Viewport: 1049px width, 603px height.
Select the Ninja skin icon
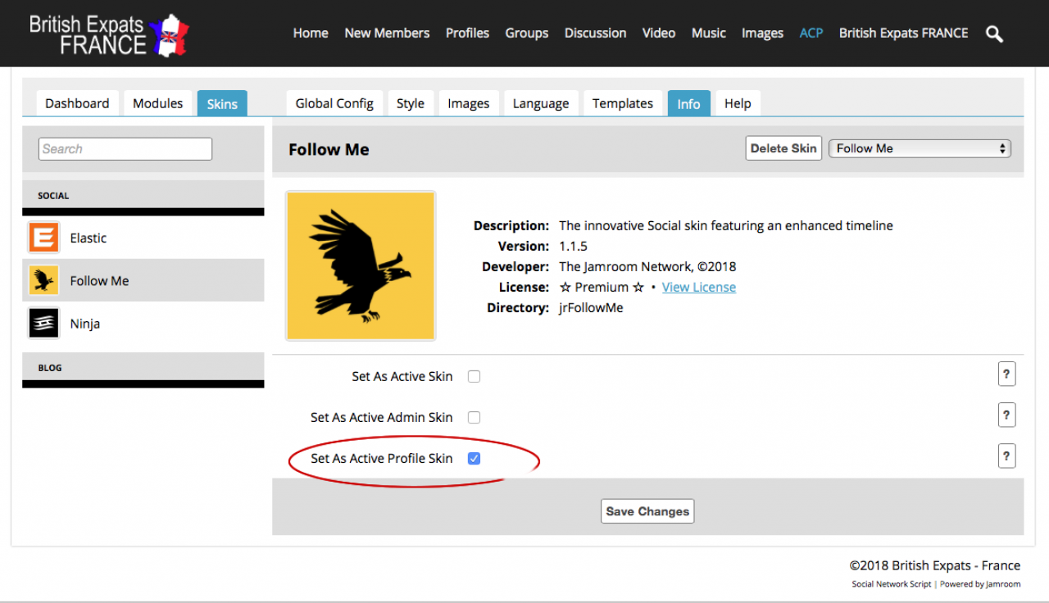(43, 324)
